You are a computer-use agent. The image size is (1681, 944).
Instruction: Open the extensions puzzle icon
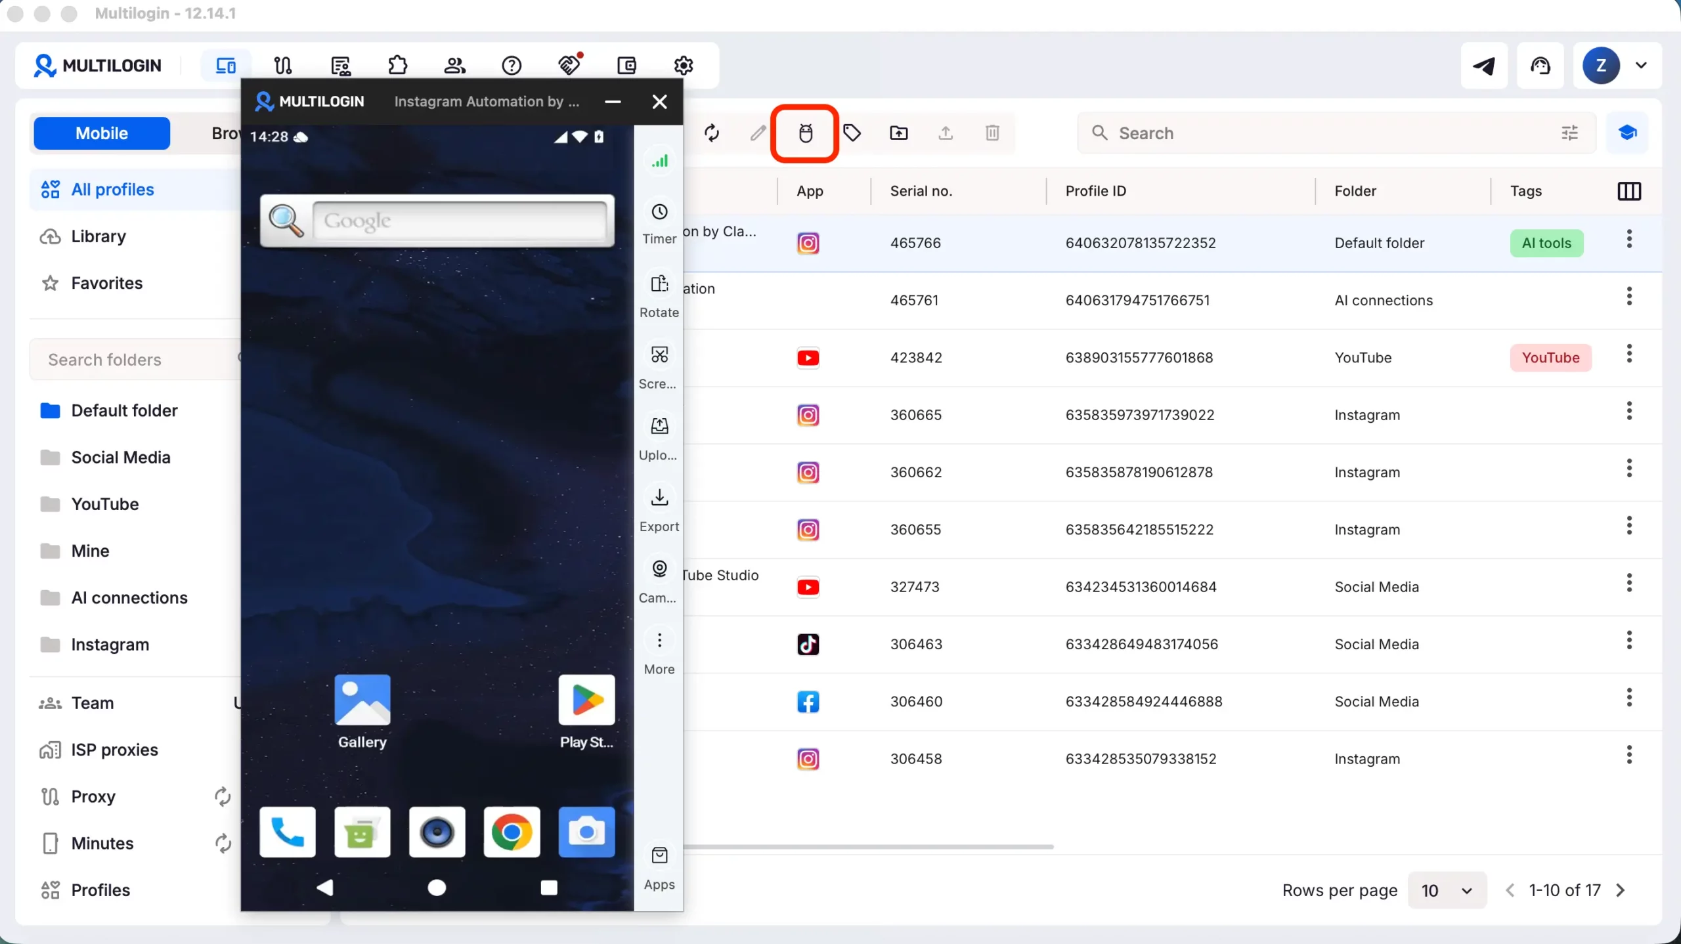[x=398, y=65]
